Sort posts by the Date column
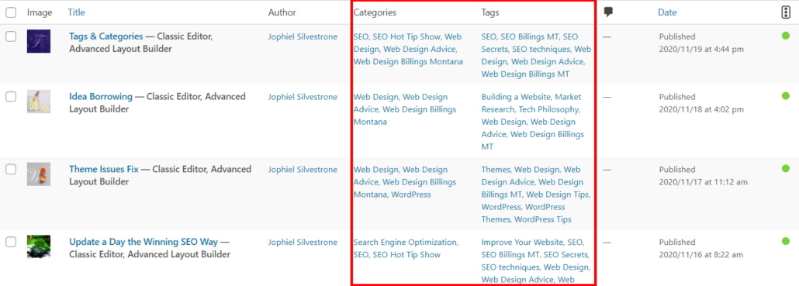Viewport: 799px width, 286px height. click(667, 12)
